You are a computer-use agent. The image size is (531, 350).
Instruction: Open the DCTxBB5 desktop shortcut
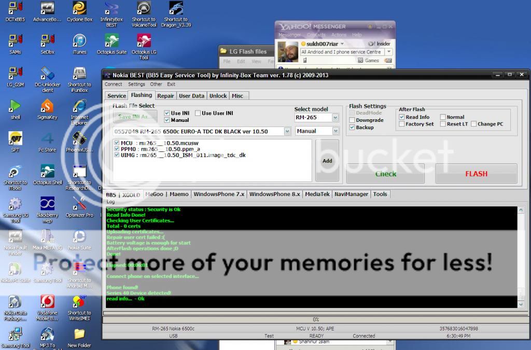click(15, 11)
